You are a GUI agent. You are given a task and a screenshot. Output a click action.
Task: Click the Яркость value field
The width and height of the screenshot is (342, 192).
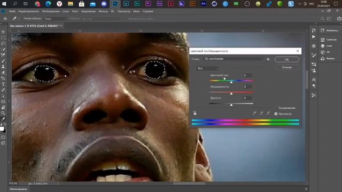[247, 98]
